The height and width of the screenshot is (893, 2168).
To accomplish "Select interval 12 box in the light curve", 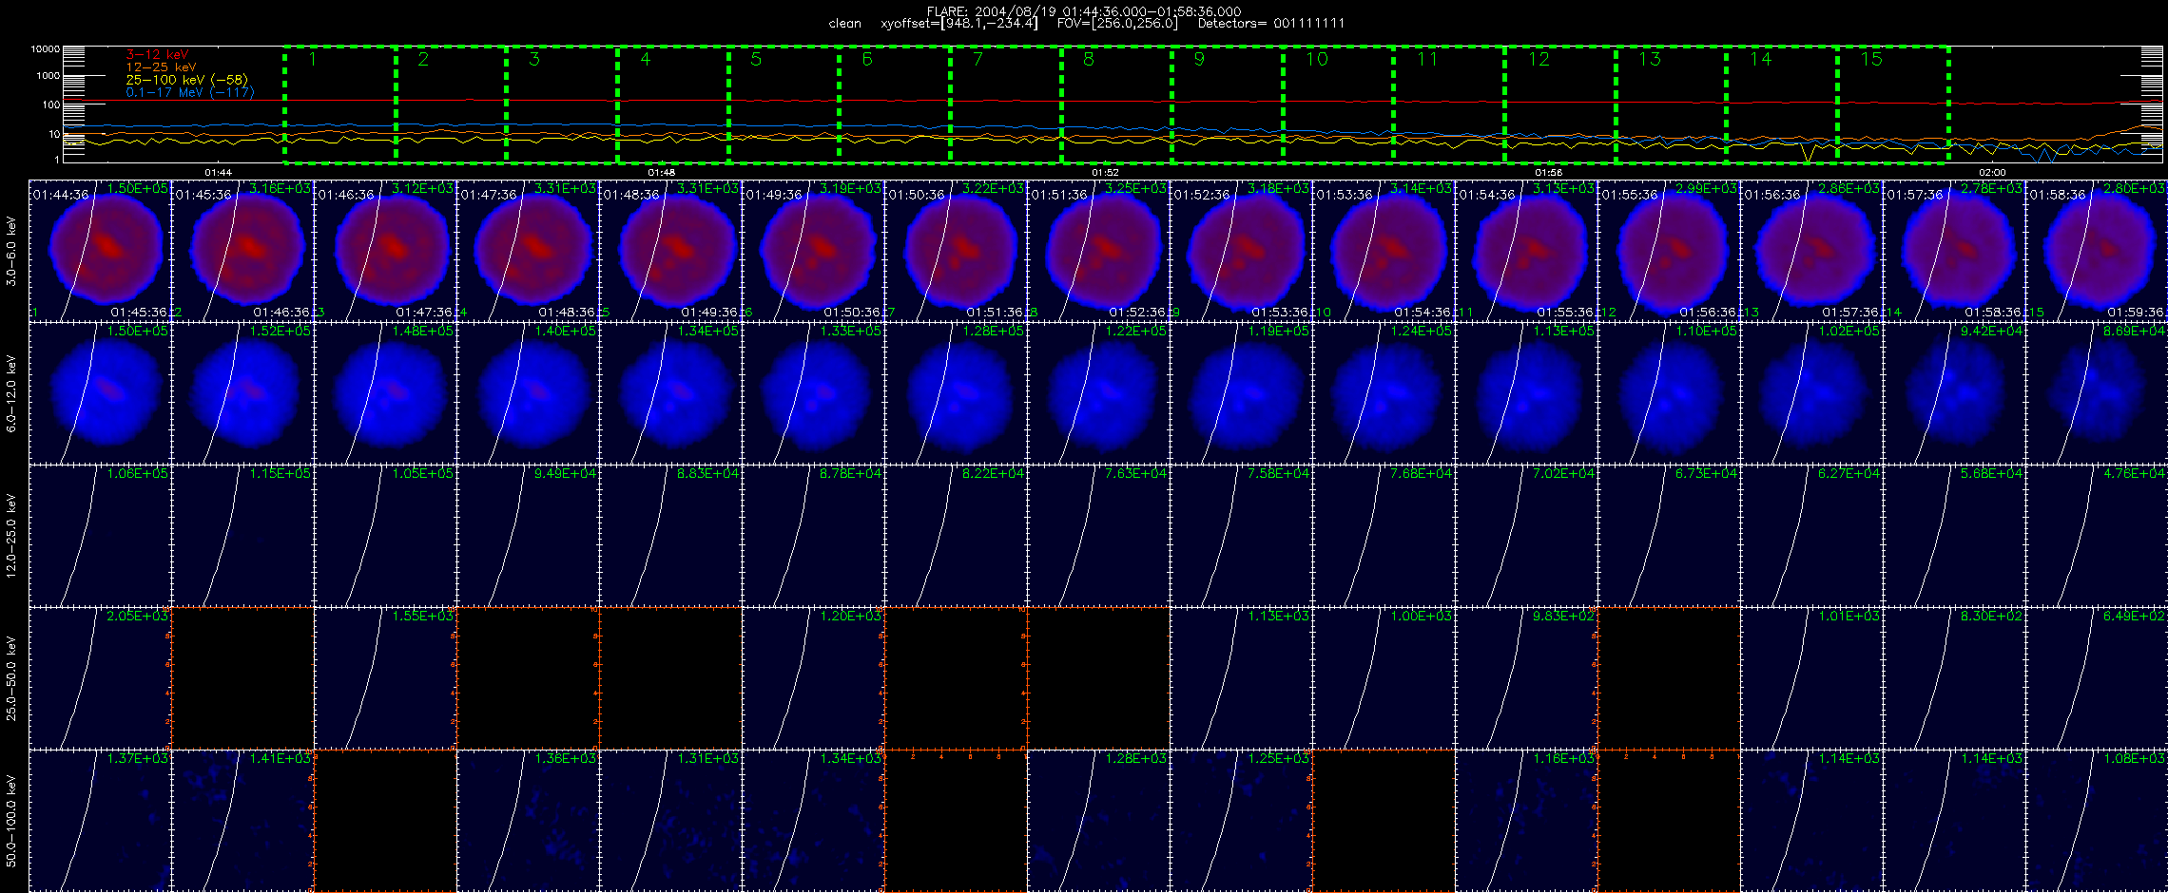I will 1560,104.
